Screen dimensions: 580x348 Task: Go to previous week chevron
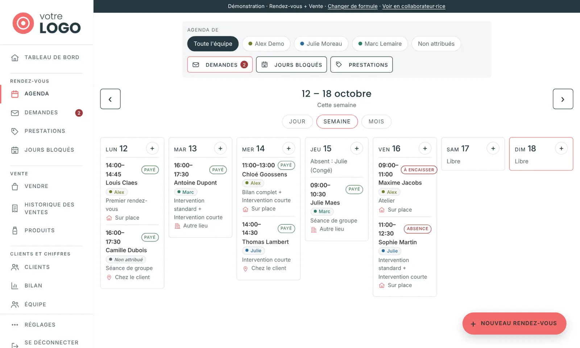click(110, 99)
